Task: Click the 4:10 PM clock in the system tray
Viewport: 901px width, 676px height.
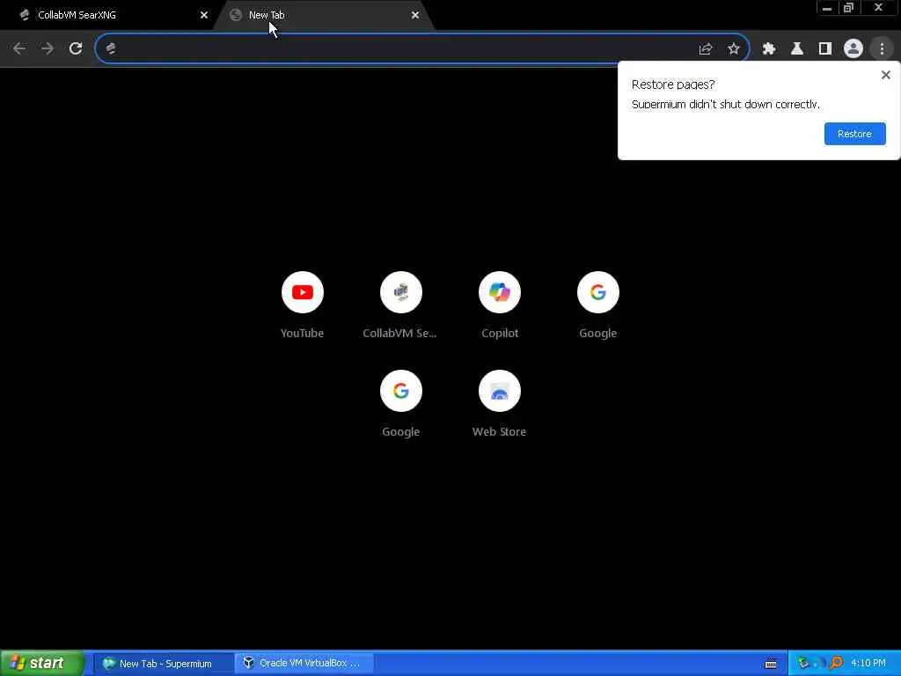Action: pos(868,664)
